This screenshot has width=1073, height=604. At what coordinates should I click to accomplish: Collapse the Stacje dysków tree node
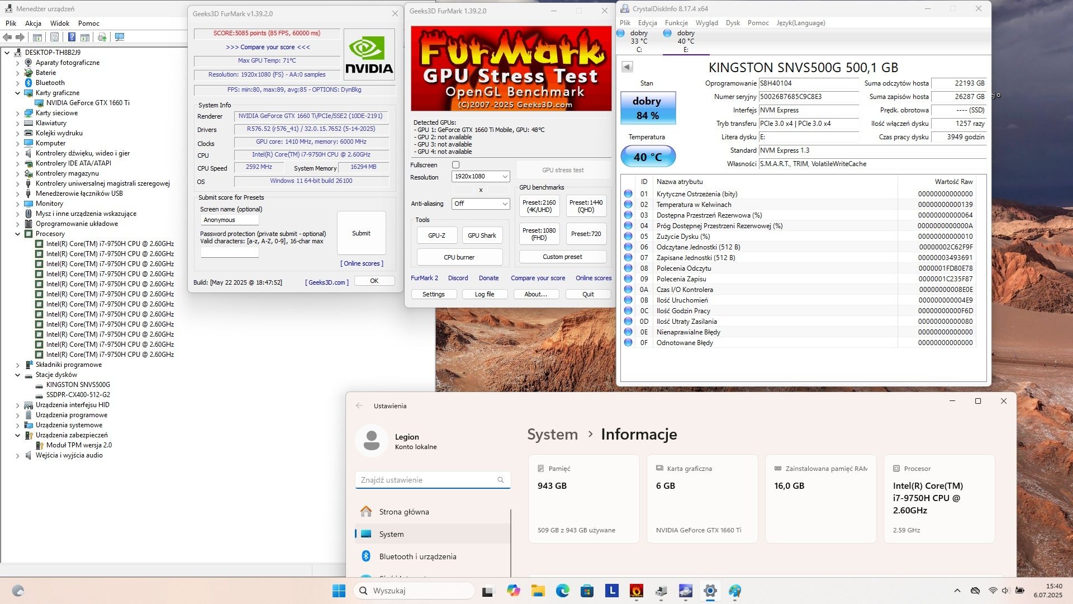coord(17,375)
